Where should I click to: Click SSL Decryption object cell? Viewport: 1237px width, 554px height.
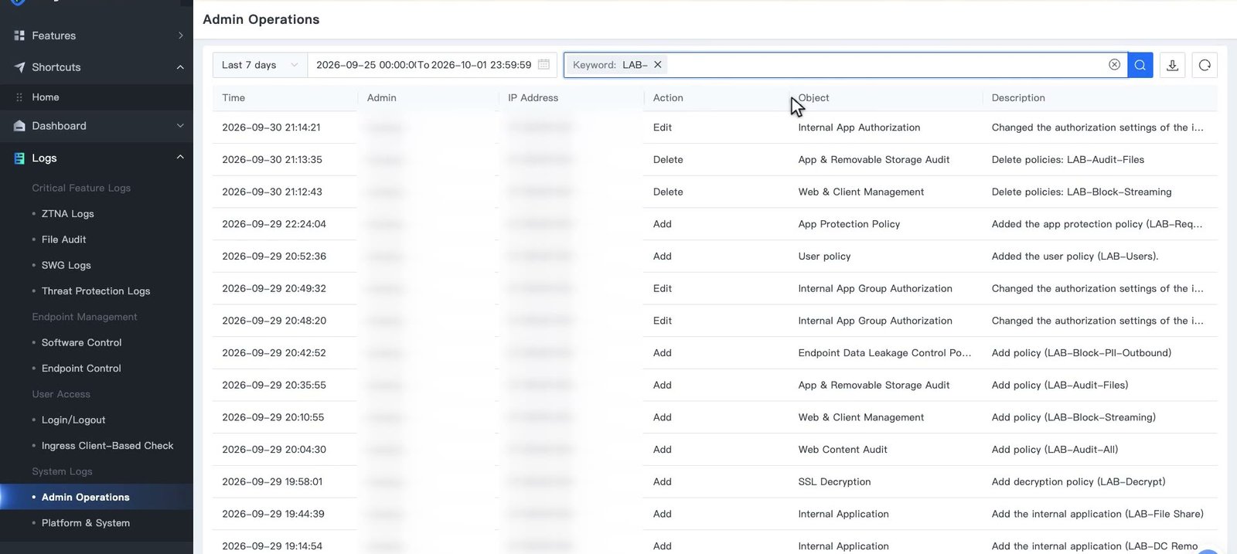834,481
